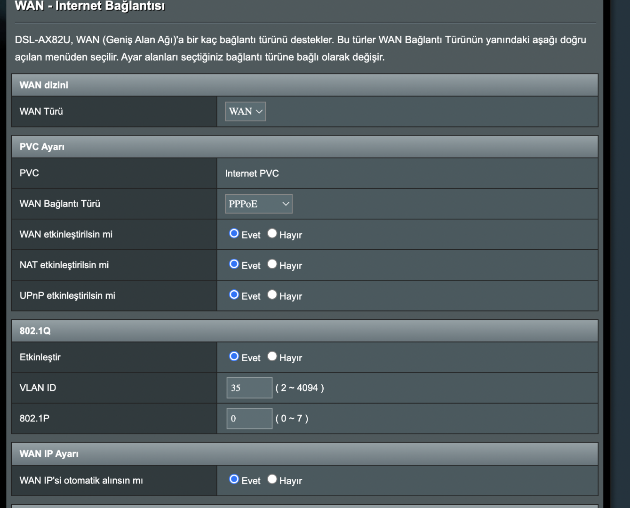Focus the 802.1P priority input field
Screen dimensions: 630x508
point(249,418)
